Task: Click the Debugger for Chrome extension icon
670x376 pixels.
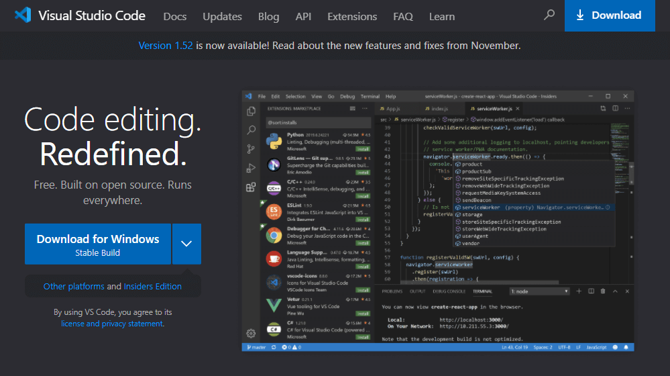Action: pos(274,235)
